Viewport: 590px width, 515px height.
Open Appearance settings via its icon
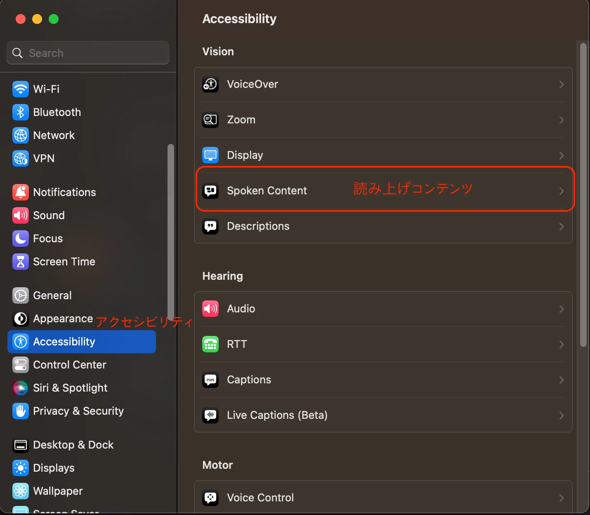[21, 319]
